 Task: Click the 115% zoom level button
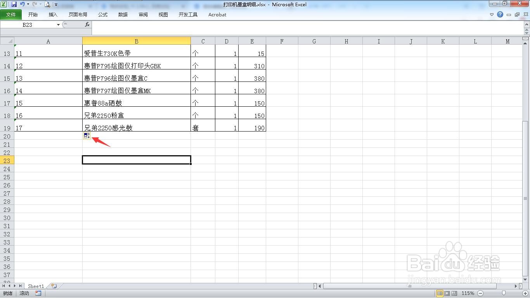click(468, 293)
